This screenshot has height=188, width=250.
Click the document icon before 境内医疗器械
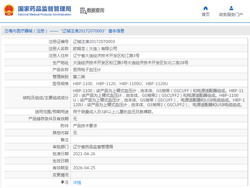(x=6, y=31)
